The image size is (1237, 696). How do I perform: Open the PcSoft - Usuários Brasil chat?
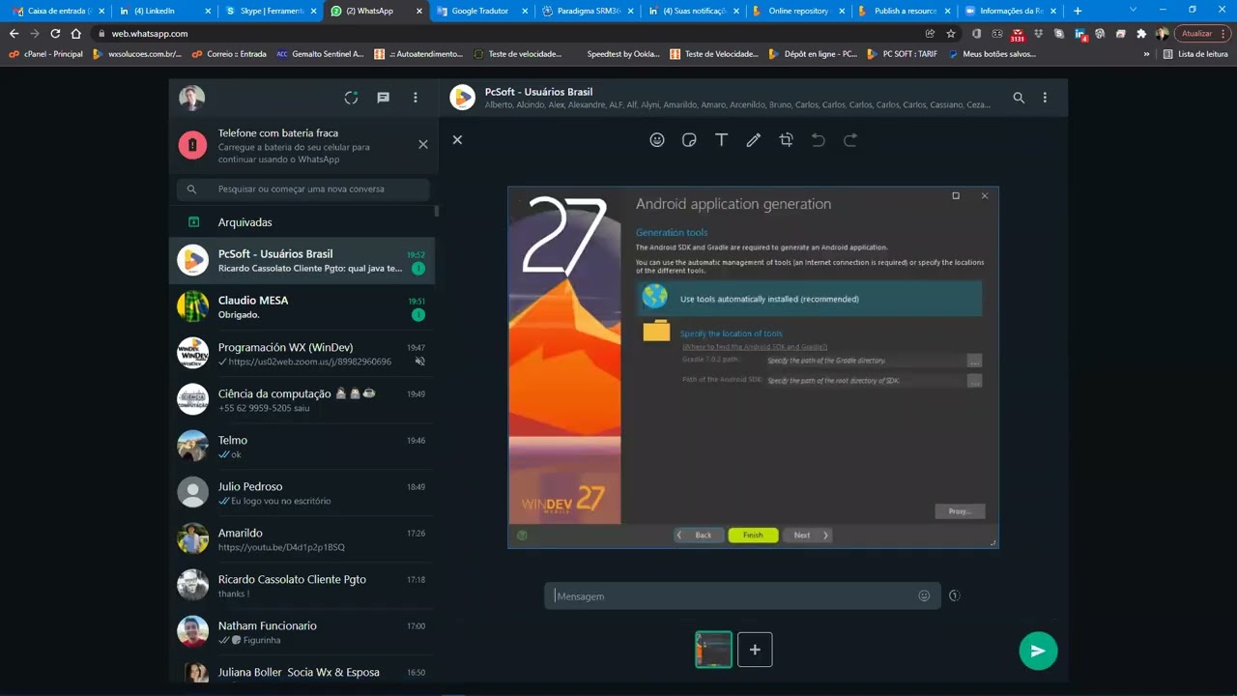tap(302, 261)
